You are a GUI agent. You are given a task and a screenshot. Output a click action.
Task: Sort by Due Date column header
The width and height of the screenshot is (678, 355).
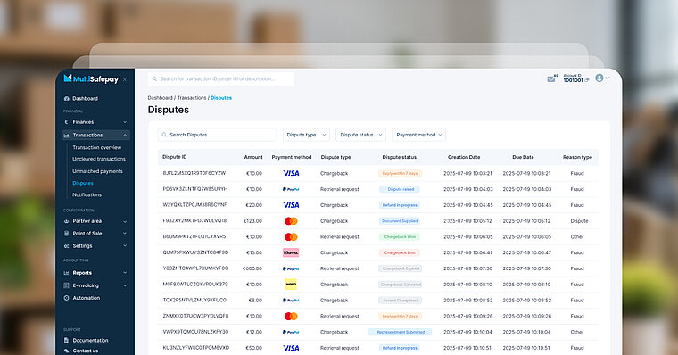click(523, 157)
